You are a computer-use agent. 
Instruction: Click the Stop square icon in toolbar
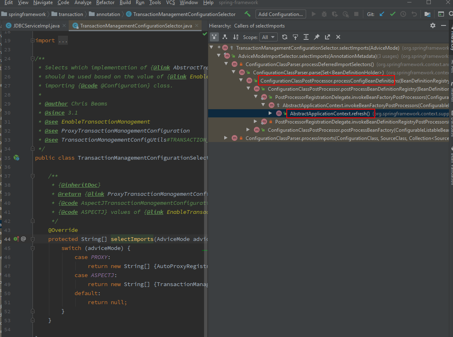(356, 14)
